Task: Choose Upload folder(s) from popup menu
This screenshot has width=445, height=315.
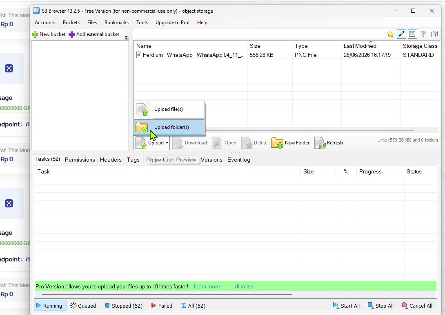Action: 169,127
